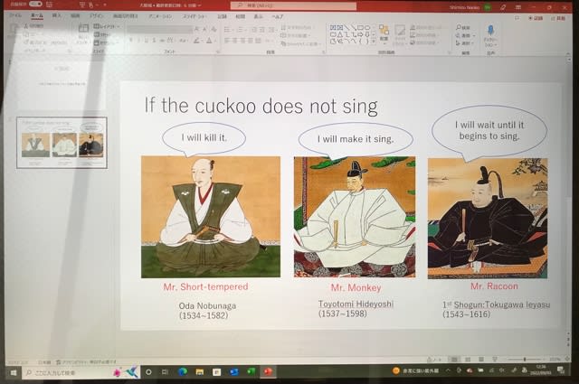Select the Triangle shape in gallery

(340, 34)
